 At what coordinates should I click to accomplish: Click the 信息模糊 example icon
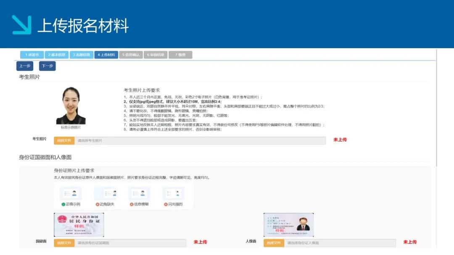[139, 194]
